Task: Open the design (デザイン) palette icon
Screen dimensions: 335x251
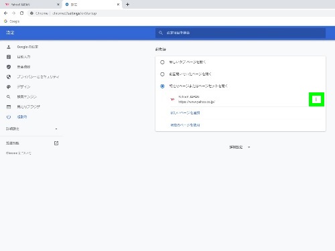Action: pos(9,87)
